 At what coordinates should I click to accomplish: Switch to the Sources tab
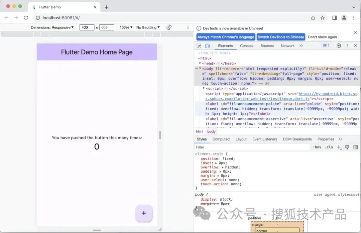pyautogui.click(x=267, y=46)
